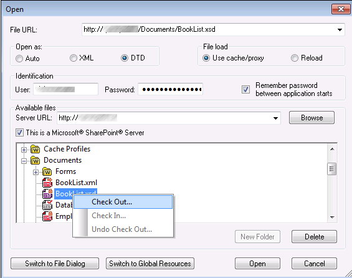Select the Cache Profiles folder label

pyautogui.click(x=67, y=149)
